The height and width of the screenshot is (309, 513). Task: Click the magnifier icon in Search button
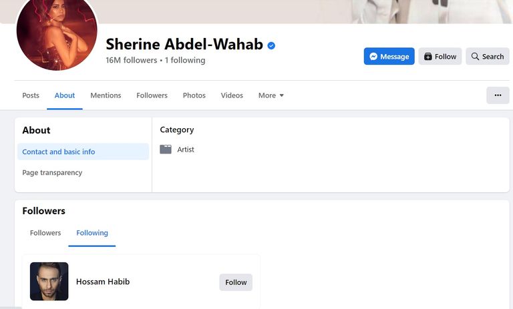[x=475, y=57]
